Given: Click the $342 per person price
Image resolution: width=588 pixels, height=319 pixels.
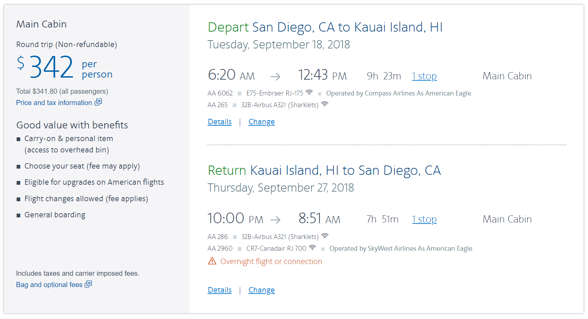Looking at the screenshot, I should (x=52, y=67).
